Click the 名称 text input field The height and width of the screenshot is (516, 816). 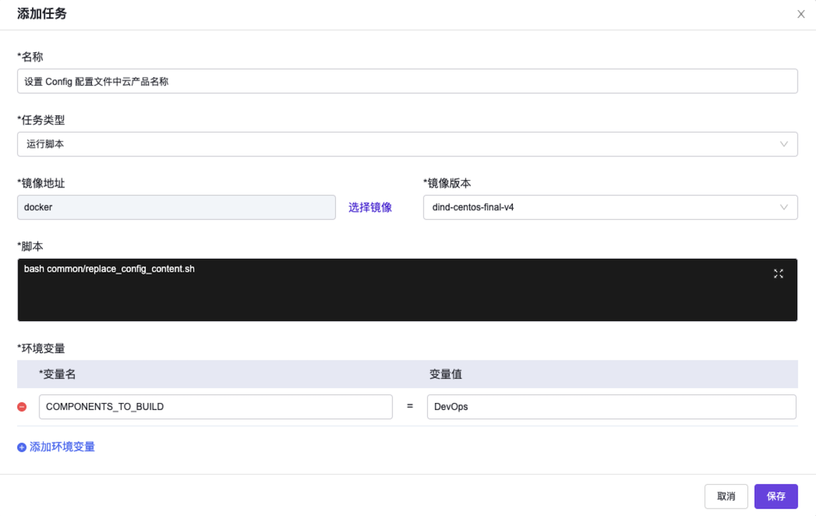pyautogui.click(x=407, y=81)
